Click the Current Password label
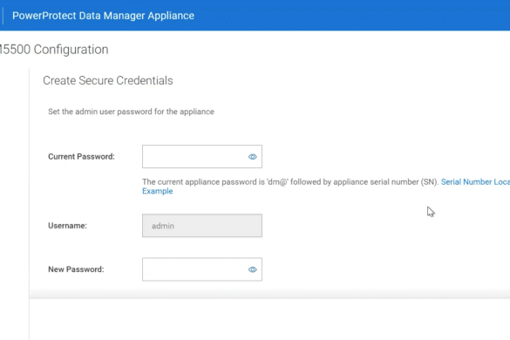This screenshot has width=510, height=340. coord(81,157)
